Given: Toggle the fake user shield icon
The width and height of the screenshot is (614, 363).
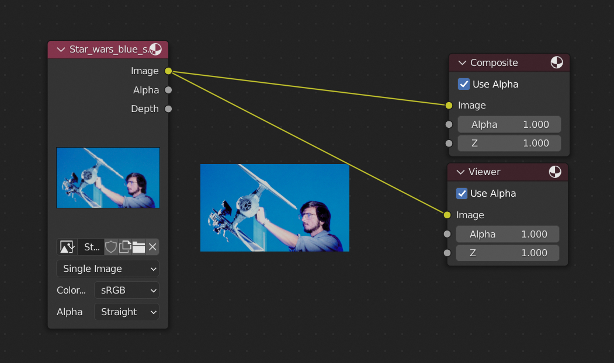Looking at the screenshot, I should point(111,247).
